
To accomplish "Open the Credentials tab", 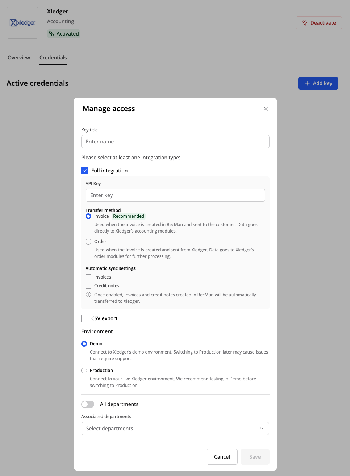I will (53, 58).
